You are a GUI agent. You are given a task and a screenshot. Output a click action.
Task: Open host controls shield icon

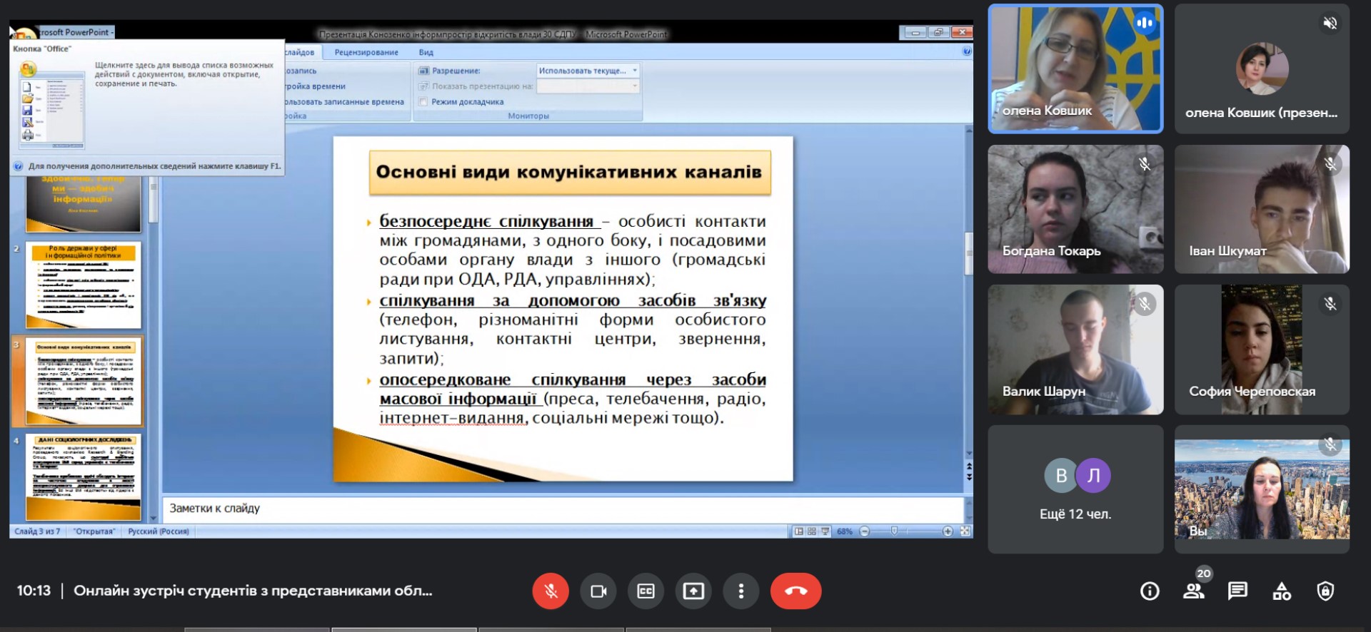click(x=1325, y=591)
